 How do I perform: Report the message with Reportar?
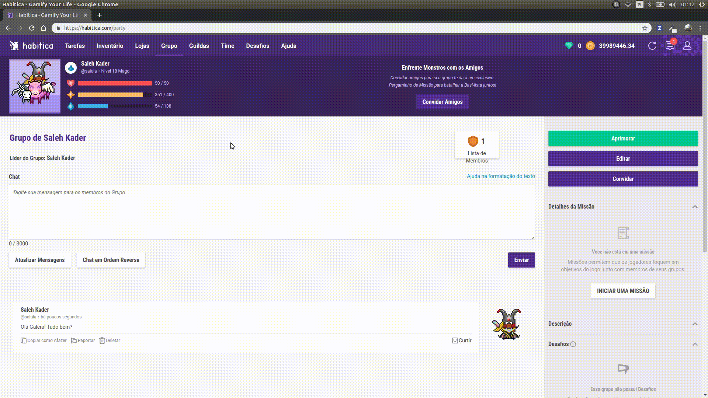coord(83,341)
